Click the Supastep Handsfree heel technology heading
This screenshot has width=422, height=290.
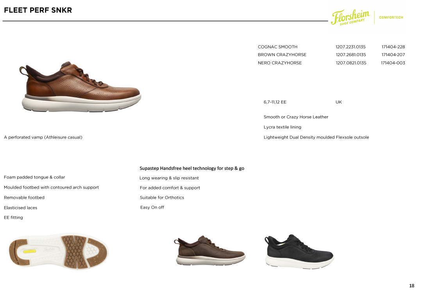click(192, 168)
